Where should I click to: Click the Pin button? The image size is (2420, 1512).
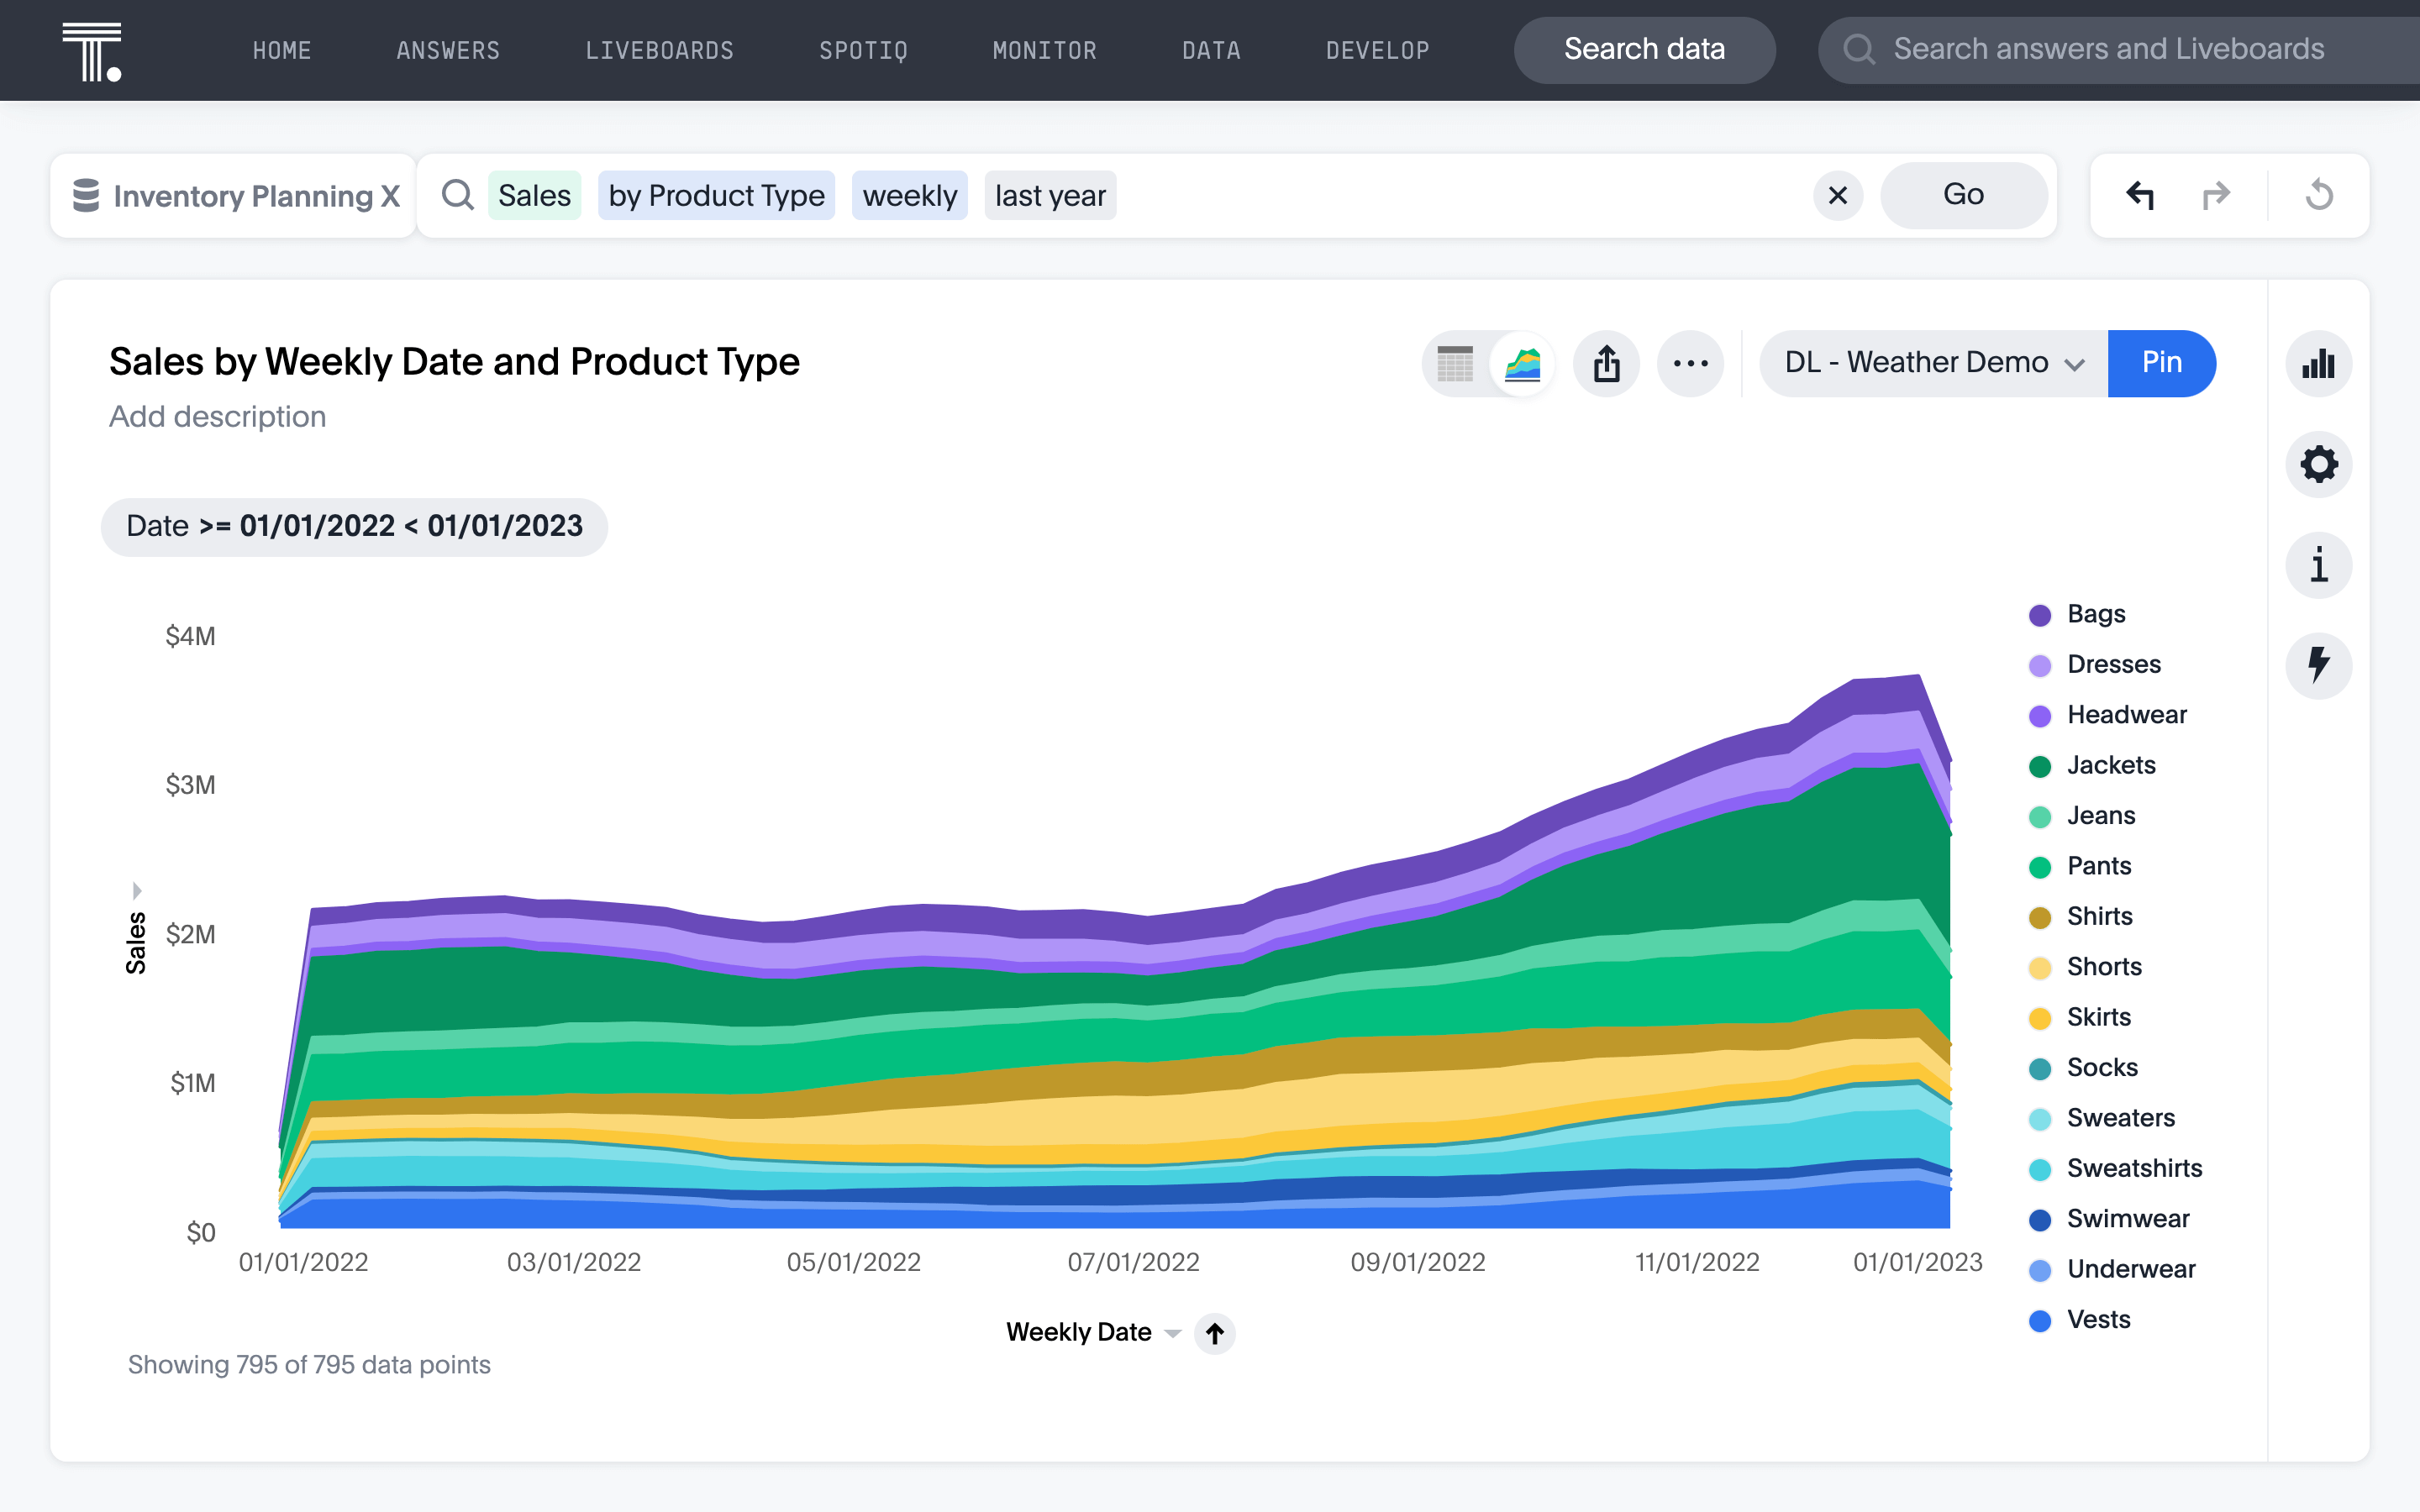[2161, 363]
